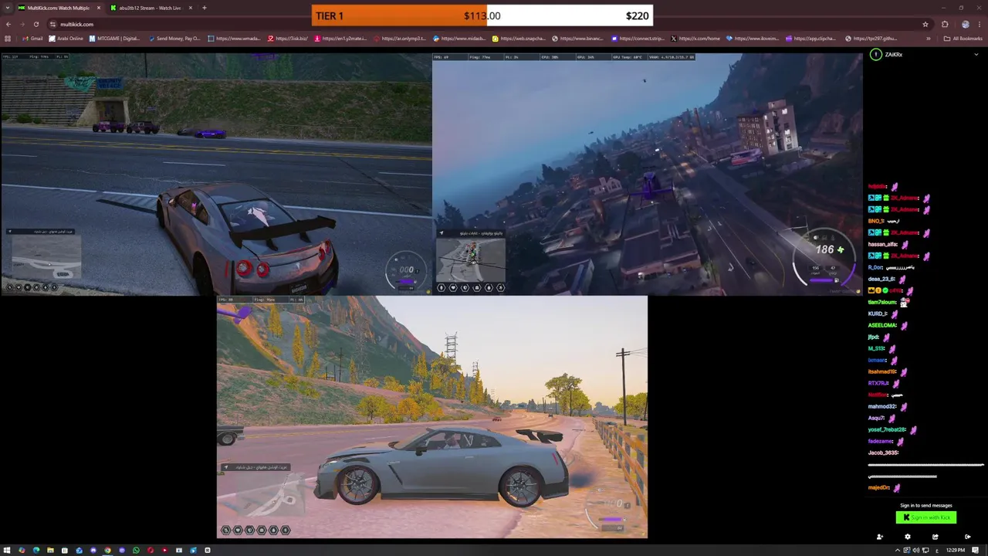Open chat settings gear icon
Image resolution: width=988 pixels, height=556 pixels.
[908, 537]
